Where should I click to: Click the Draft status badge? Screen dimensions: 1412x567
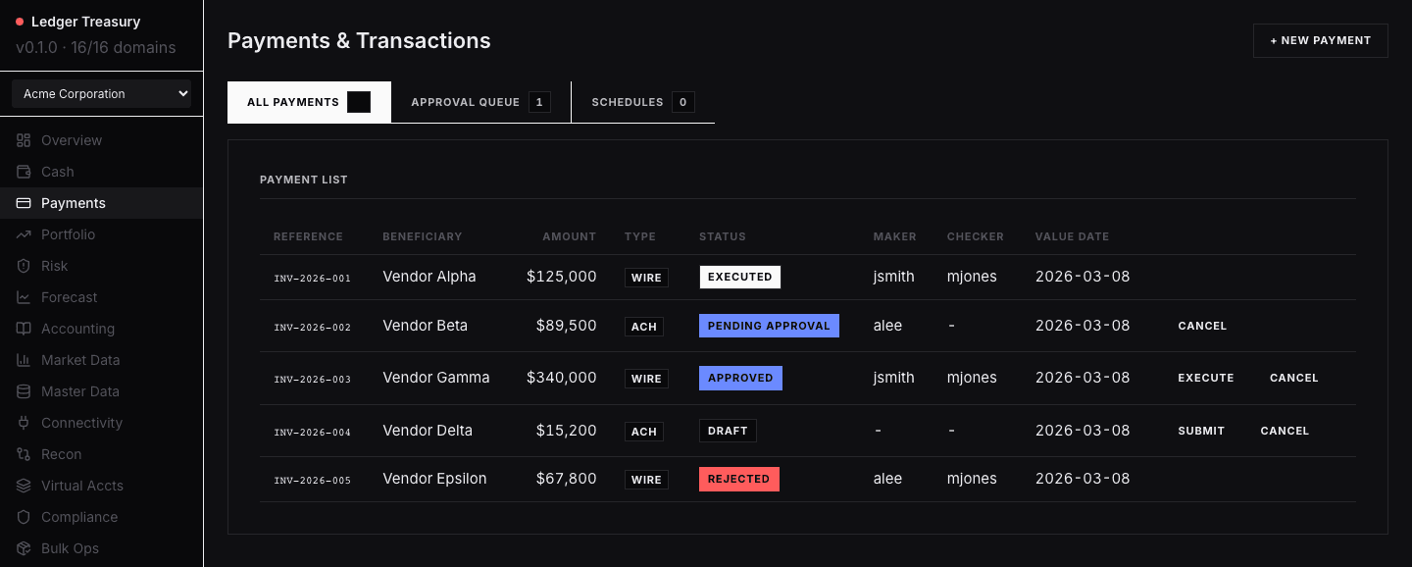[x=728, y=431]
